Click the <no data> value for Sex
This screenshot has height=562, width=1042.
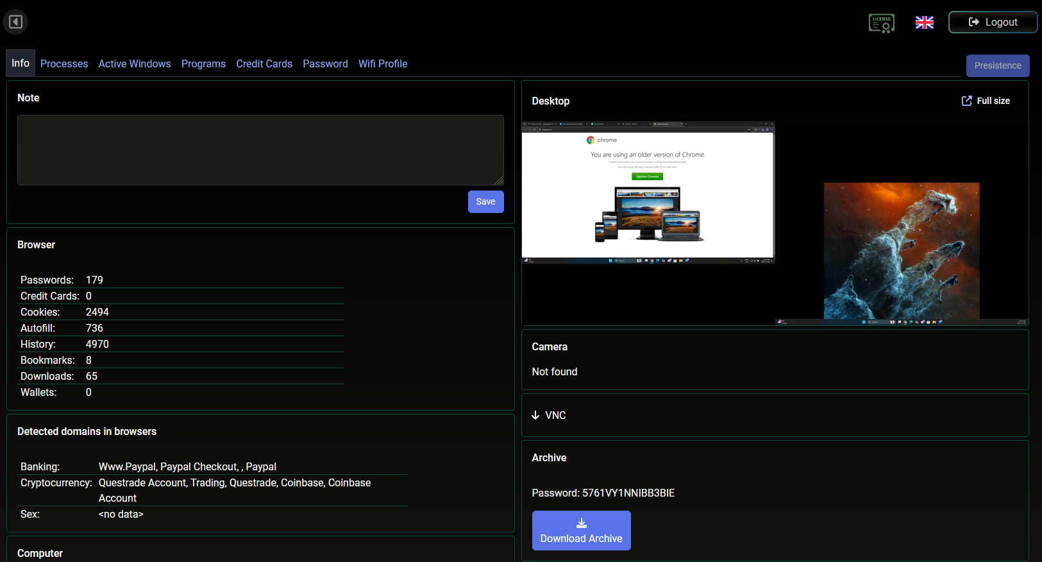pyautogui.click(x=121, y=514)
